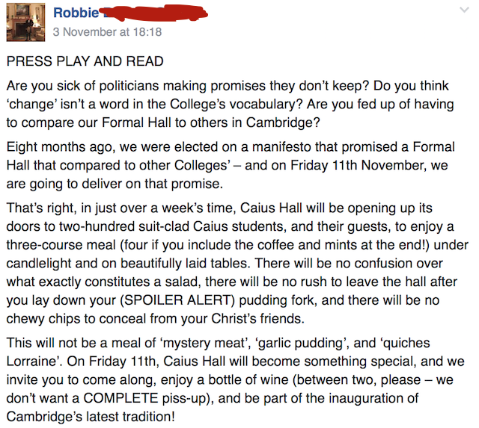Open Robbie's profile picture thumbnail
This screenshot has width=479, height=428.
pos(25,22)
